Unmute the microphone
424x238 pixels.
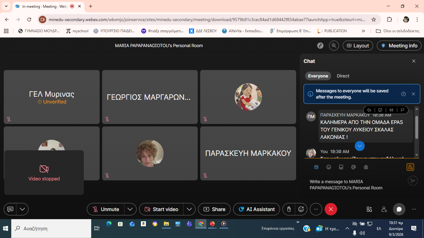[x=106, y=209]
